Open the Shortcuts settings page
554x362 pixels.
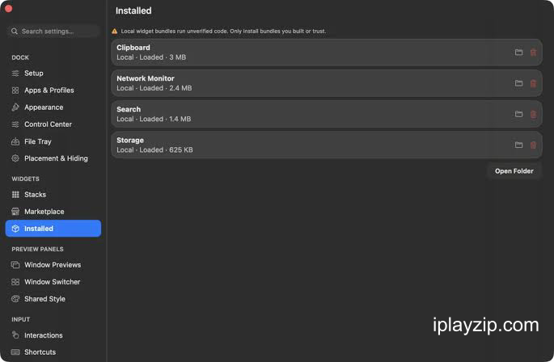click(x=53, y=352)
